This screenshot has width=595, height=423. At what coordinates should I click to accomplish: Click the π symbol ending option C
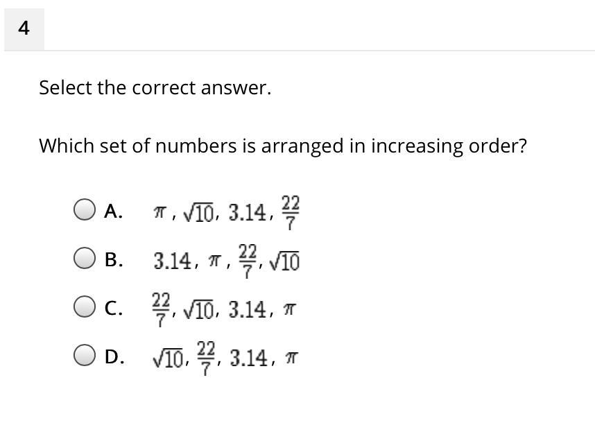(x=289, y=311)
